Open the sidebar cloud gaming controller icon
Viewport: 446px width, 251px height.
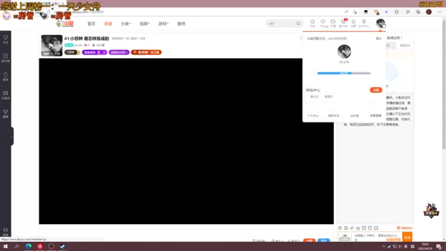6,95
